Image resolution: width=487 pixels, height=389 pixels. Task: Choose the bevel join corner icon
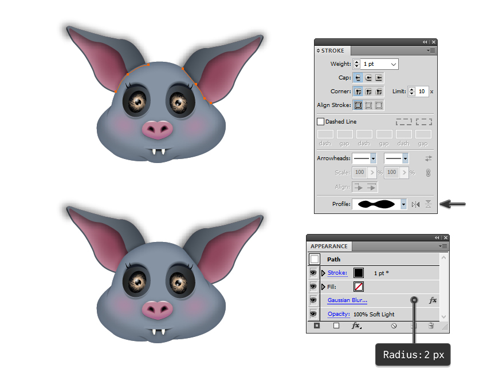click(379, 92)
